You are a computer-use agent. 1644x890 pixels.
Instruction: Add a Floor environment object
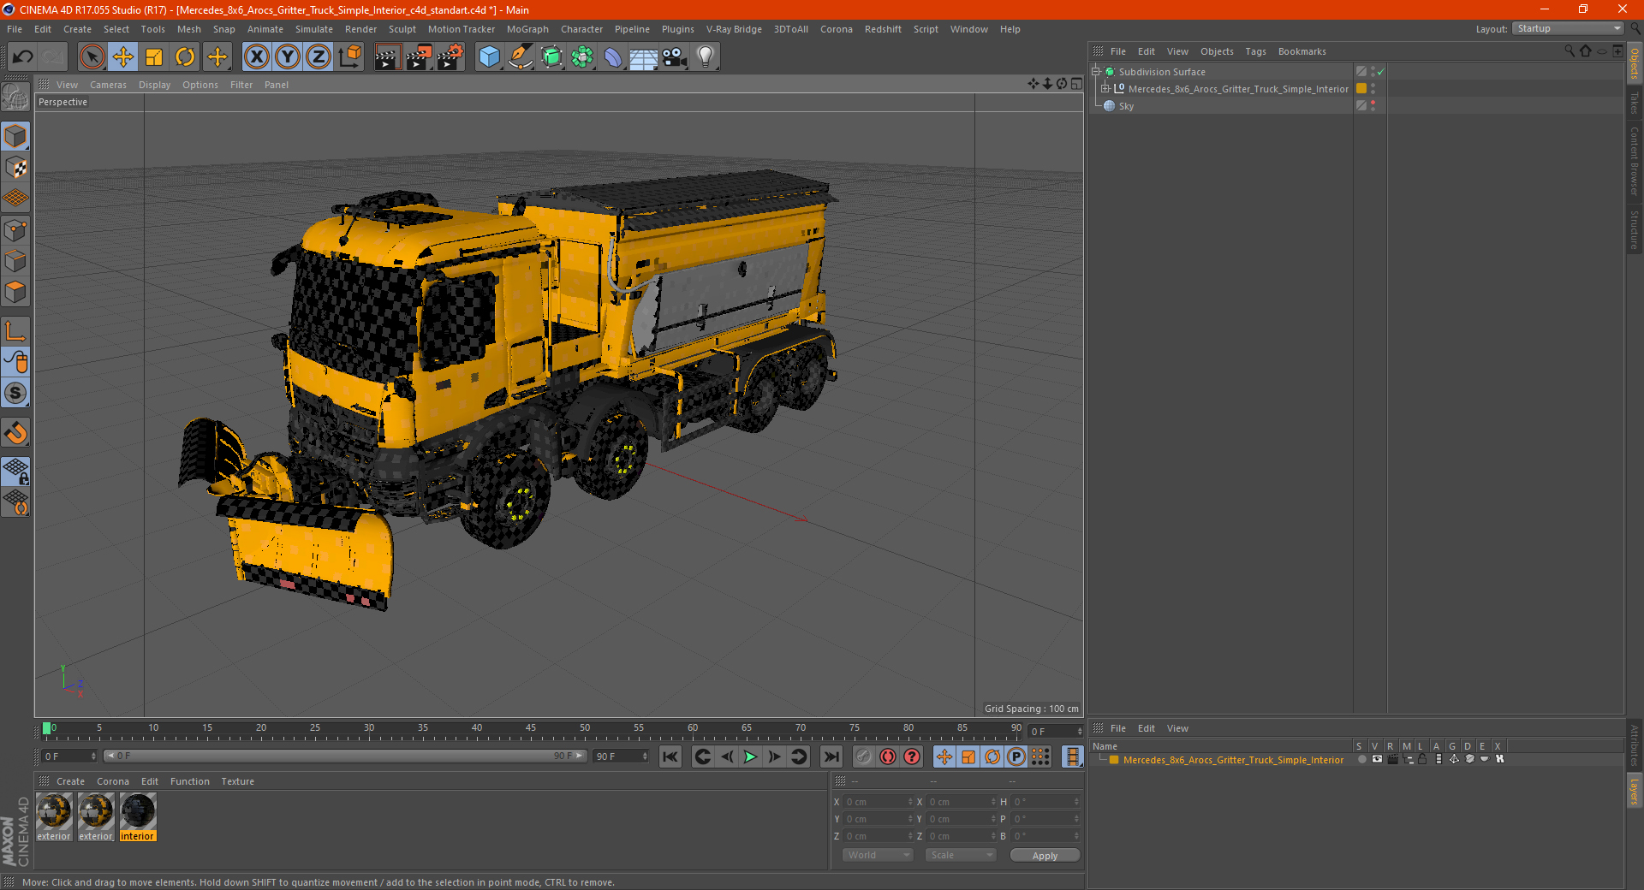click(644, 57)
